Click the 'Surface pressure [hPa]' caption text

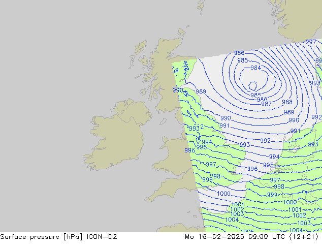click(x=41, y=237)
